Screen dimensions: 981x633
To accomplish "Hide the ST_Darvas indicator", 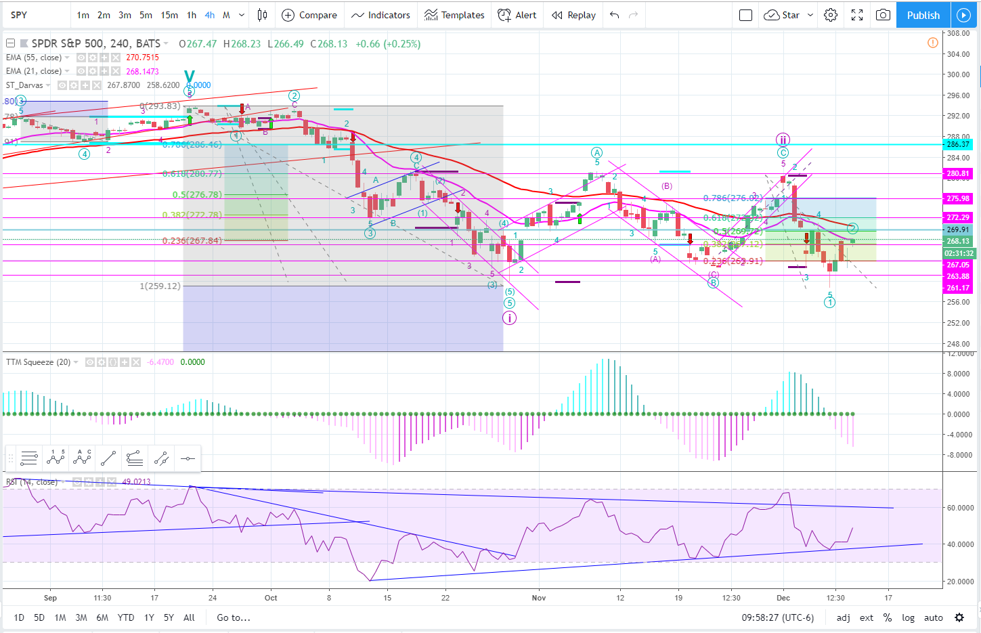I will coord(62,85).
